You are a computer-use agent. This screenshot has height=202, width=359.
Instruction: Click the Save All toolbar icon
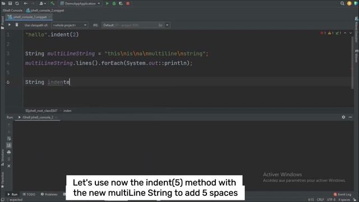tap(10, 3)
